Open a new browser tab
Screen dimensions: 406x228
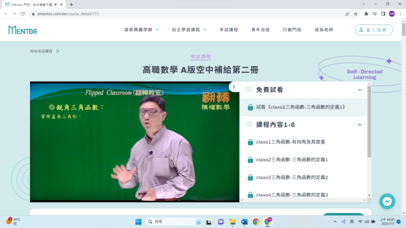[x=71, y=5]
